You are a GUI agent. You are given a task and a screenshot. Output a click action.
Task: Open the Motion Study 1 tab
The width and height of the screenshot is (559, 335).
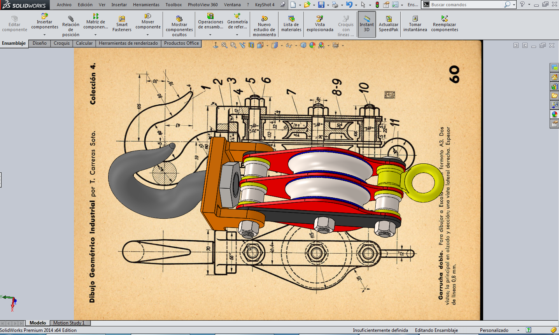pos(69,323)
